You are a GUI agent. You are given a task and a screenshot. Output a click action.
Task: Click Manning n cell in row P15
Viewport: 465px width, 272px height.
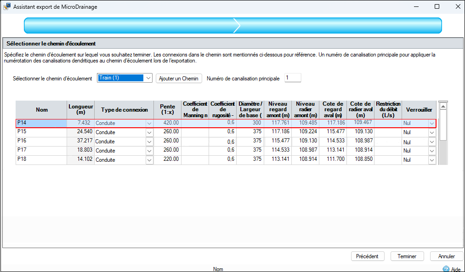[195, 132]
